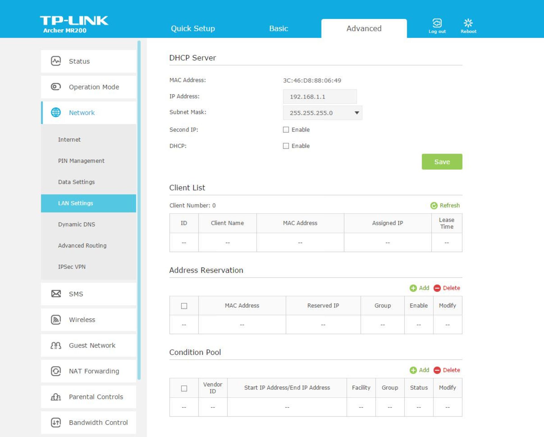This screenshot has width=544, height=437.
Task: Switch to the Quick Setup tab
Action: click(x=193, y=28)
